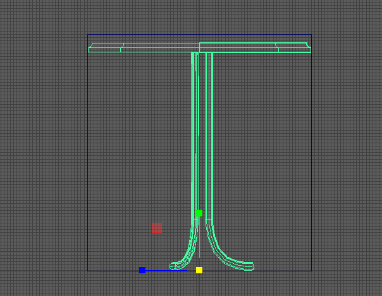The image size is (382, 296).
Task: Click empty grid left of bounding box
Action: (x=44, y=158)
